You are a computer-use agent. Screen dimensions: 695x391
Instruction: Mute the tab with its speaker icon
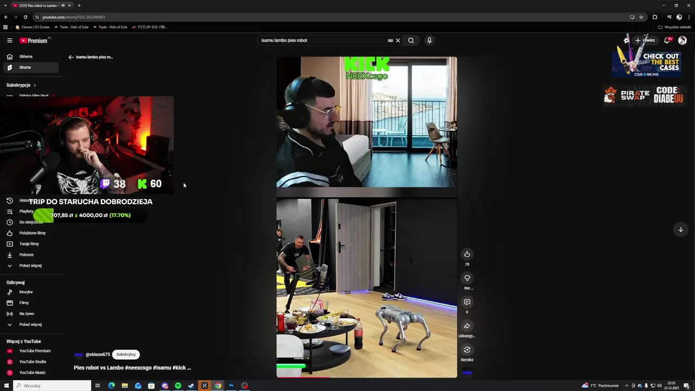point(63,5)
